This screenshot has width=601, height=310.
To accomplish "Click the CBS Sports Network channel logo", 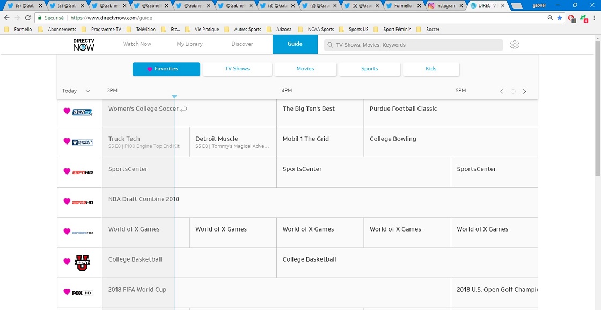I will point(83,142).
